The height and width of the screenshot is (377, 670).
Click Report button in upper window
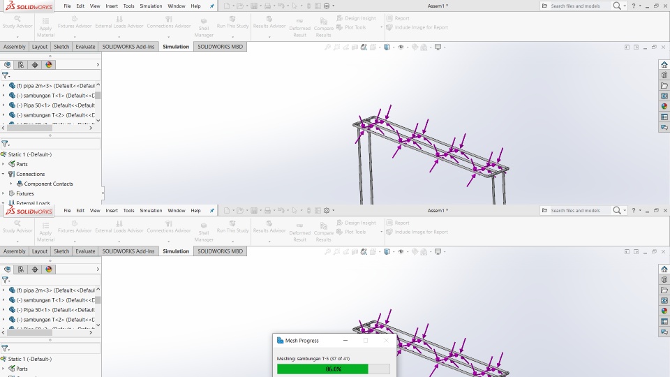398,18
